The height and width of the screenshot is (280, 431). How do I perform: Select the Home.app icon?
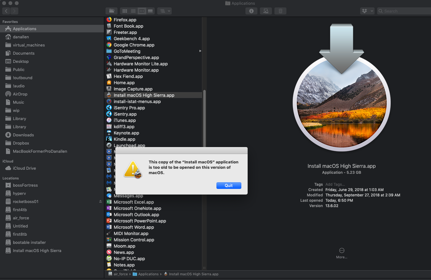[x=109, y=83]
